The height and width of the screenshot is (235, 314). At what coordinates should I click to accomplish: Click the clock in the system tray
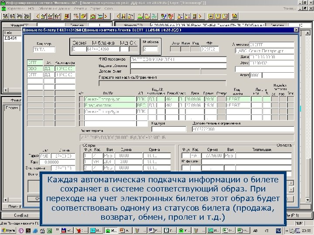(x=307, y=231)
